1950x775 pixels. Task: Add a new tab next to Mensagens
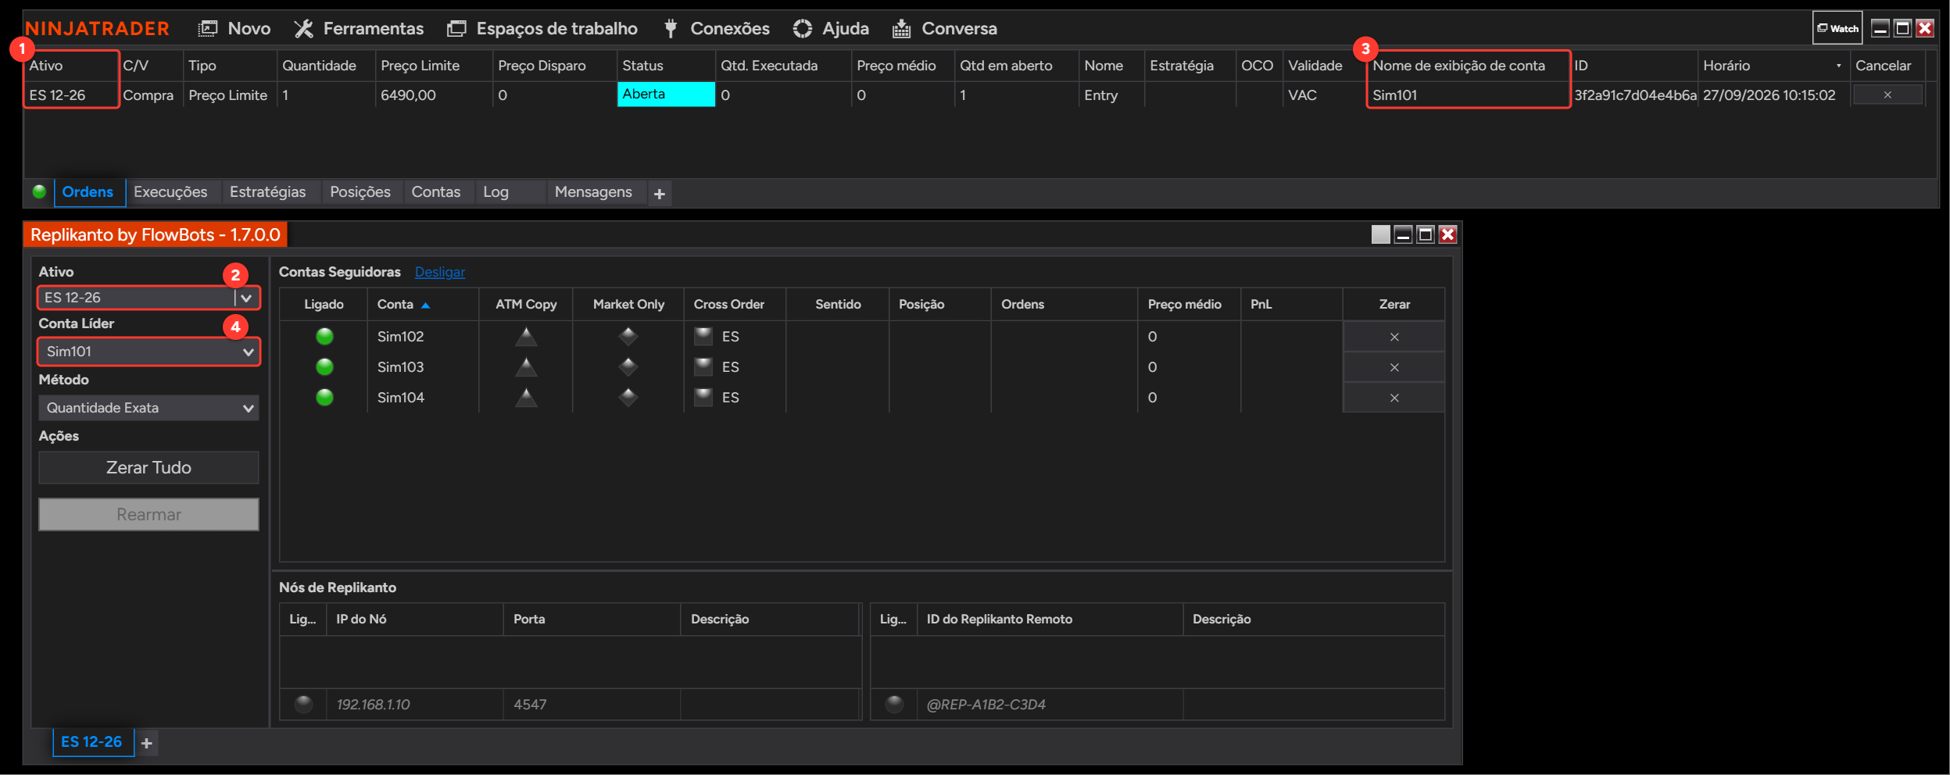[660, 194]
